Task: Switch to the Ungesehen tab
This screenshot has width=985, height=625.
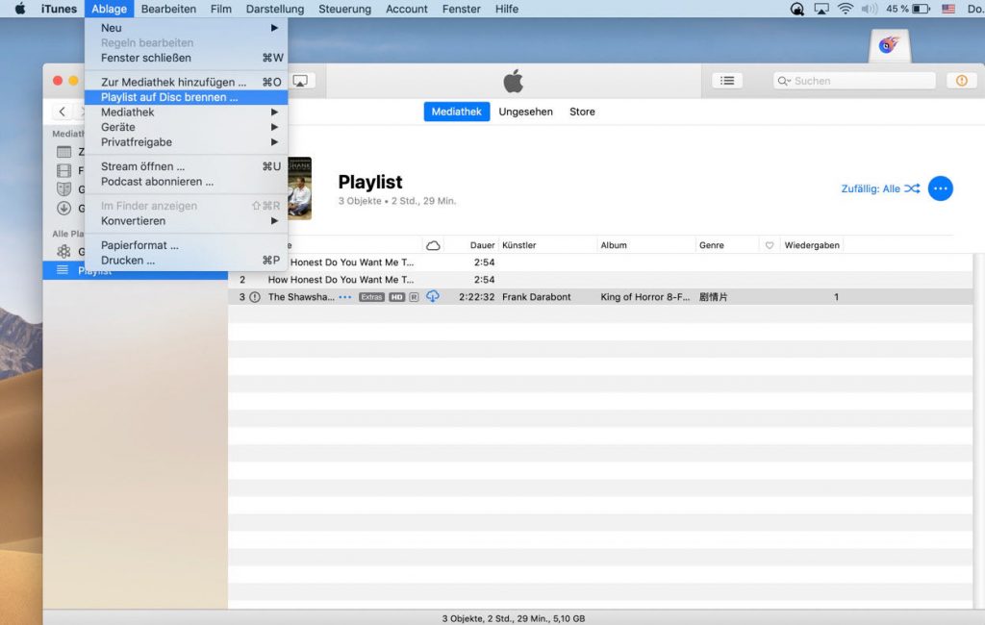Action: 526,112
